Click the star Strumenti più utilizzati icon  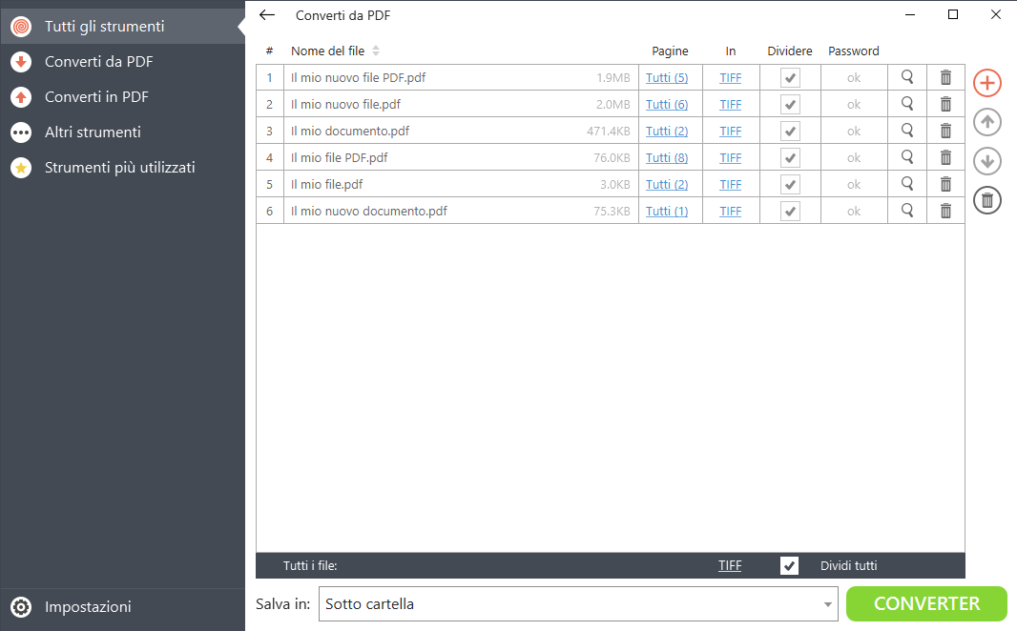pos(21,168)
